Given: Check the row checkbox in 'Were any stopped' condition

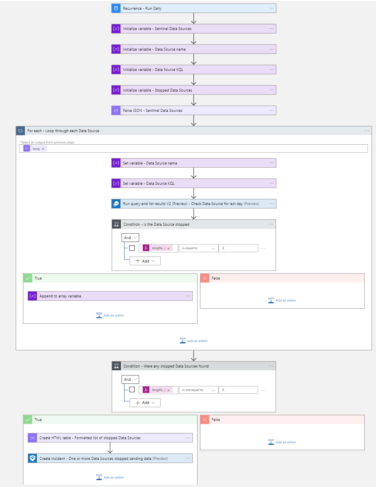Looking at the screenshot, I should coord(132,390).
